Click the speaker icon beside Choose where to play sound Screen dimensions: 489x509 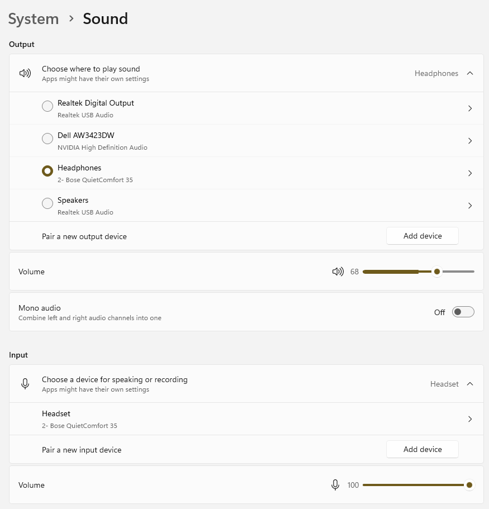(x=25, y=73)
